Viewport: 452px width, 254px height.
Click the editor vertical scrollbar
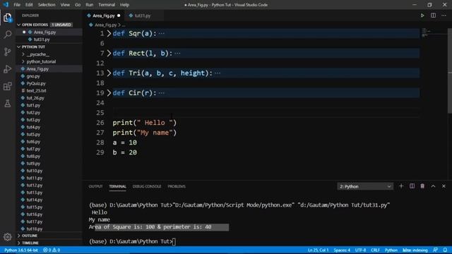coord(450,71)
